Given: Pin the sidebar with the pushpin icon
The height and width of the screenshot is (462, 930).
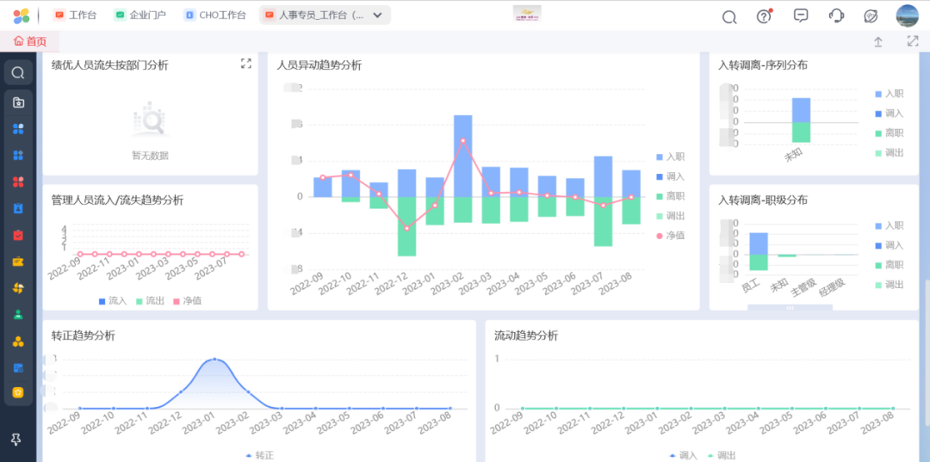Looking at the screenshot, I should point(16,440).
